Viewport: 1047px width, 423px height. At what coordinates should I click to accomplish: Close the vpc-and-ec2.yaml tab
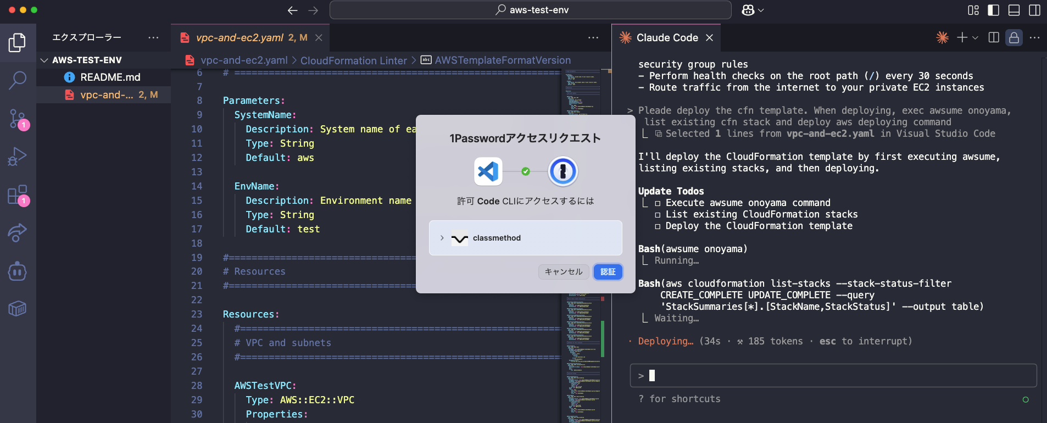(319, 37)
